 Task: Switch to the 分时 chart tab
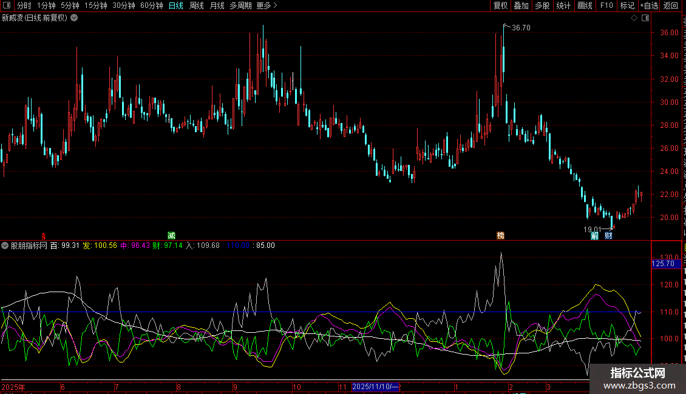click(x=24, y=5)
